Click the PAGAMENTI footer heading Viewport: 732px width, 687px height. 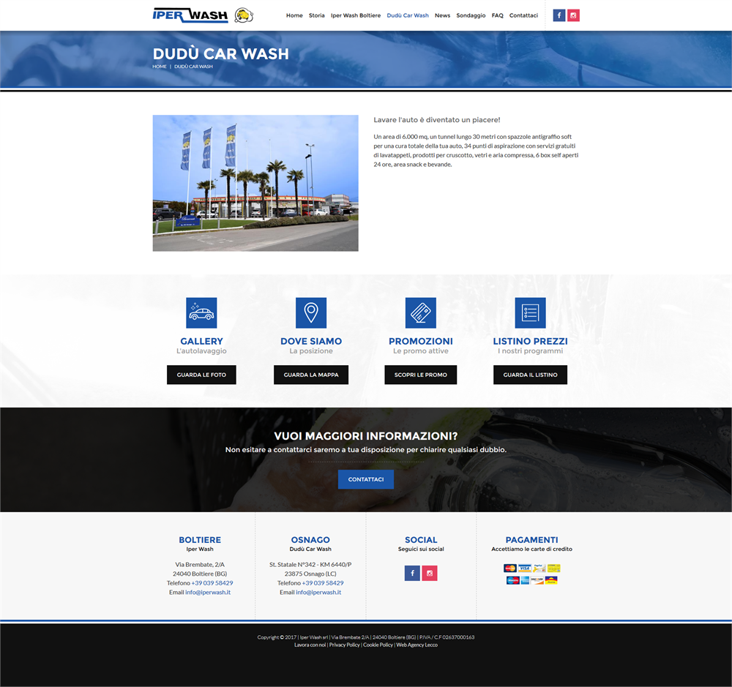tap(531, 540)
